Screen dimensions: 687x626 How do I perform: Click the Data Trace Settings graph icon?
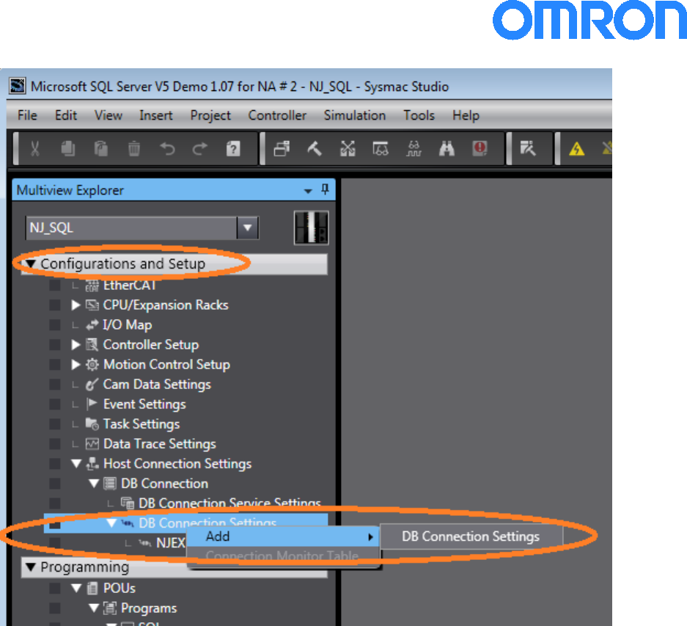click(92, 444)
